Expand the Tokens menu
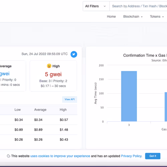Image resolution: width=167 pixels, height=167 pixels. [157, 17]
